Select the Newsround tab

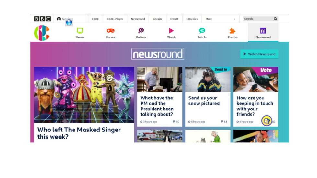click(x=263, y=33)
